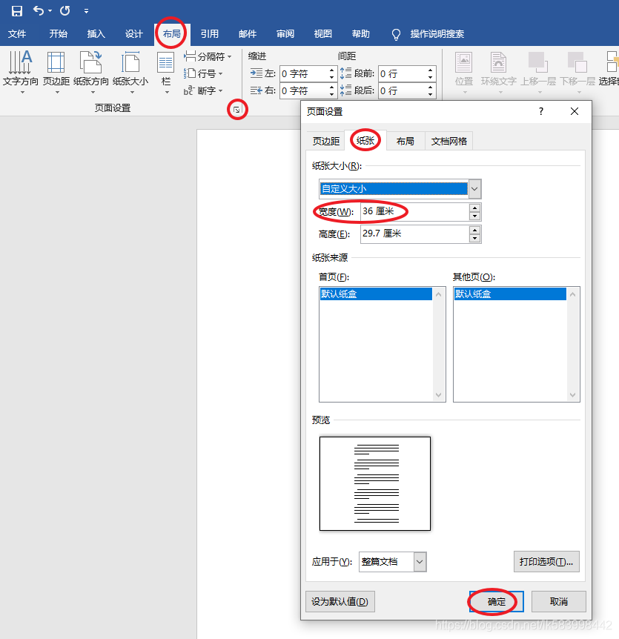Increase spacing before (段前) stepper
This screenshot has width=619, height=639.
point(430,70)
